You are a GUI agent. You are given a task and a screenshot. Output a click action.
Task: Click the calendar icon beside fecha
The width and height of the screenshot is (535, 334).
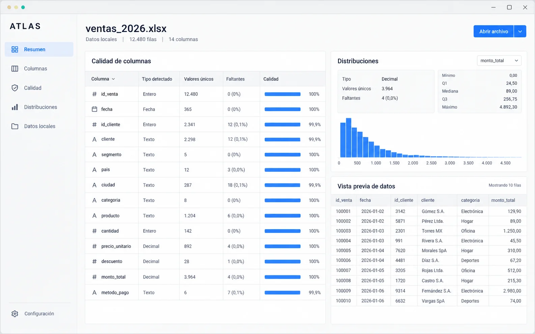(94, 109)
